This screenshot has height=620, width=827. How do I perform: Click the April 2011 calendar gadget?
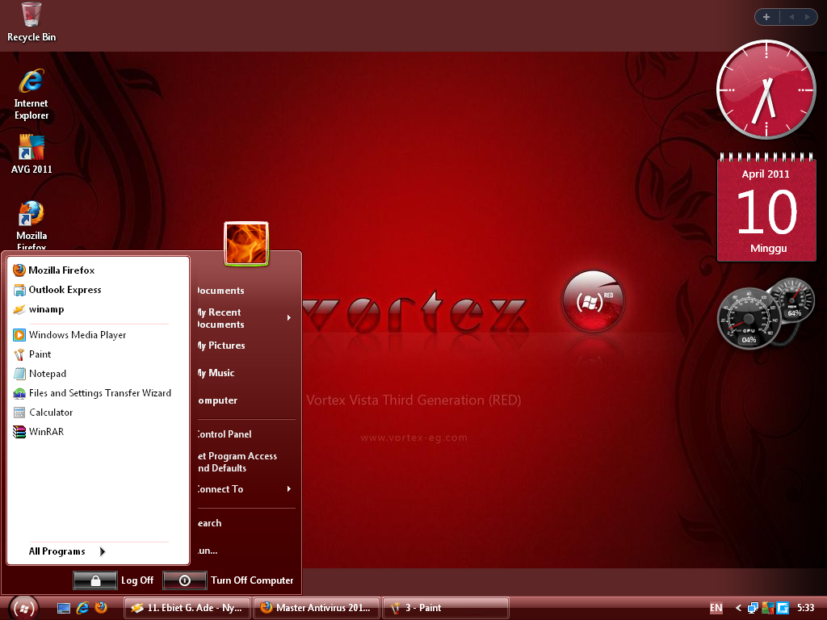(766, 207)
